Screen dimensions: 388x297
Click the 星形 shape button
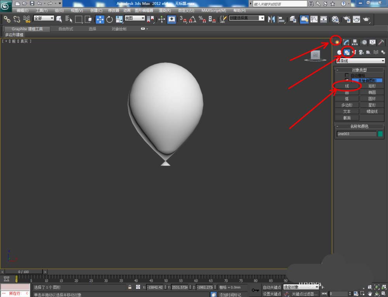click(372, 105)
